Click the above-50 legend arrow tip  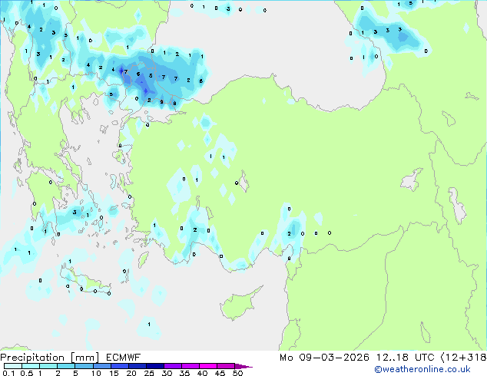tap(243, 366)
